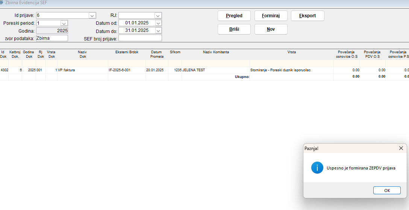Open the Poreski period dropdown
409x210 pixels.
pos(64,23)
